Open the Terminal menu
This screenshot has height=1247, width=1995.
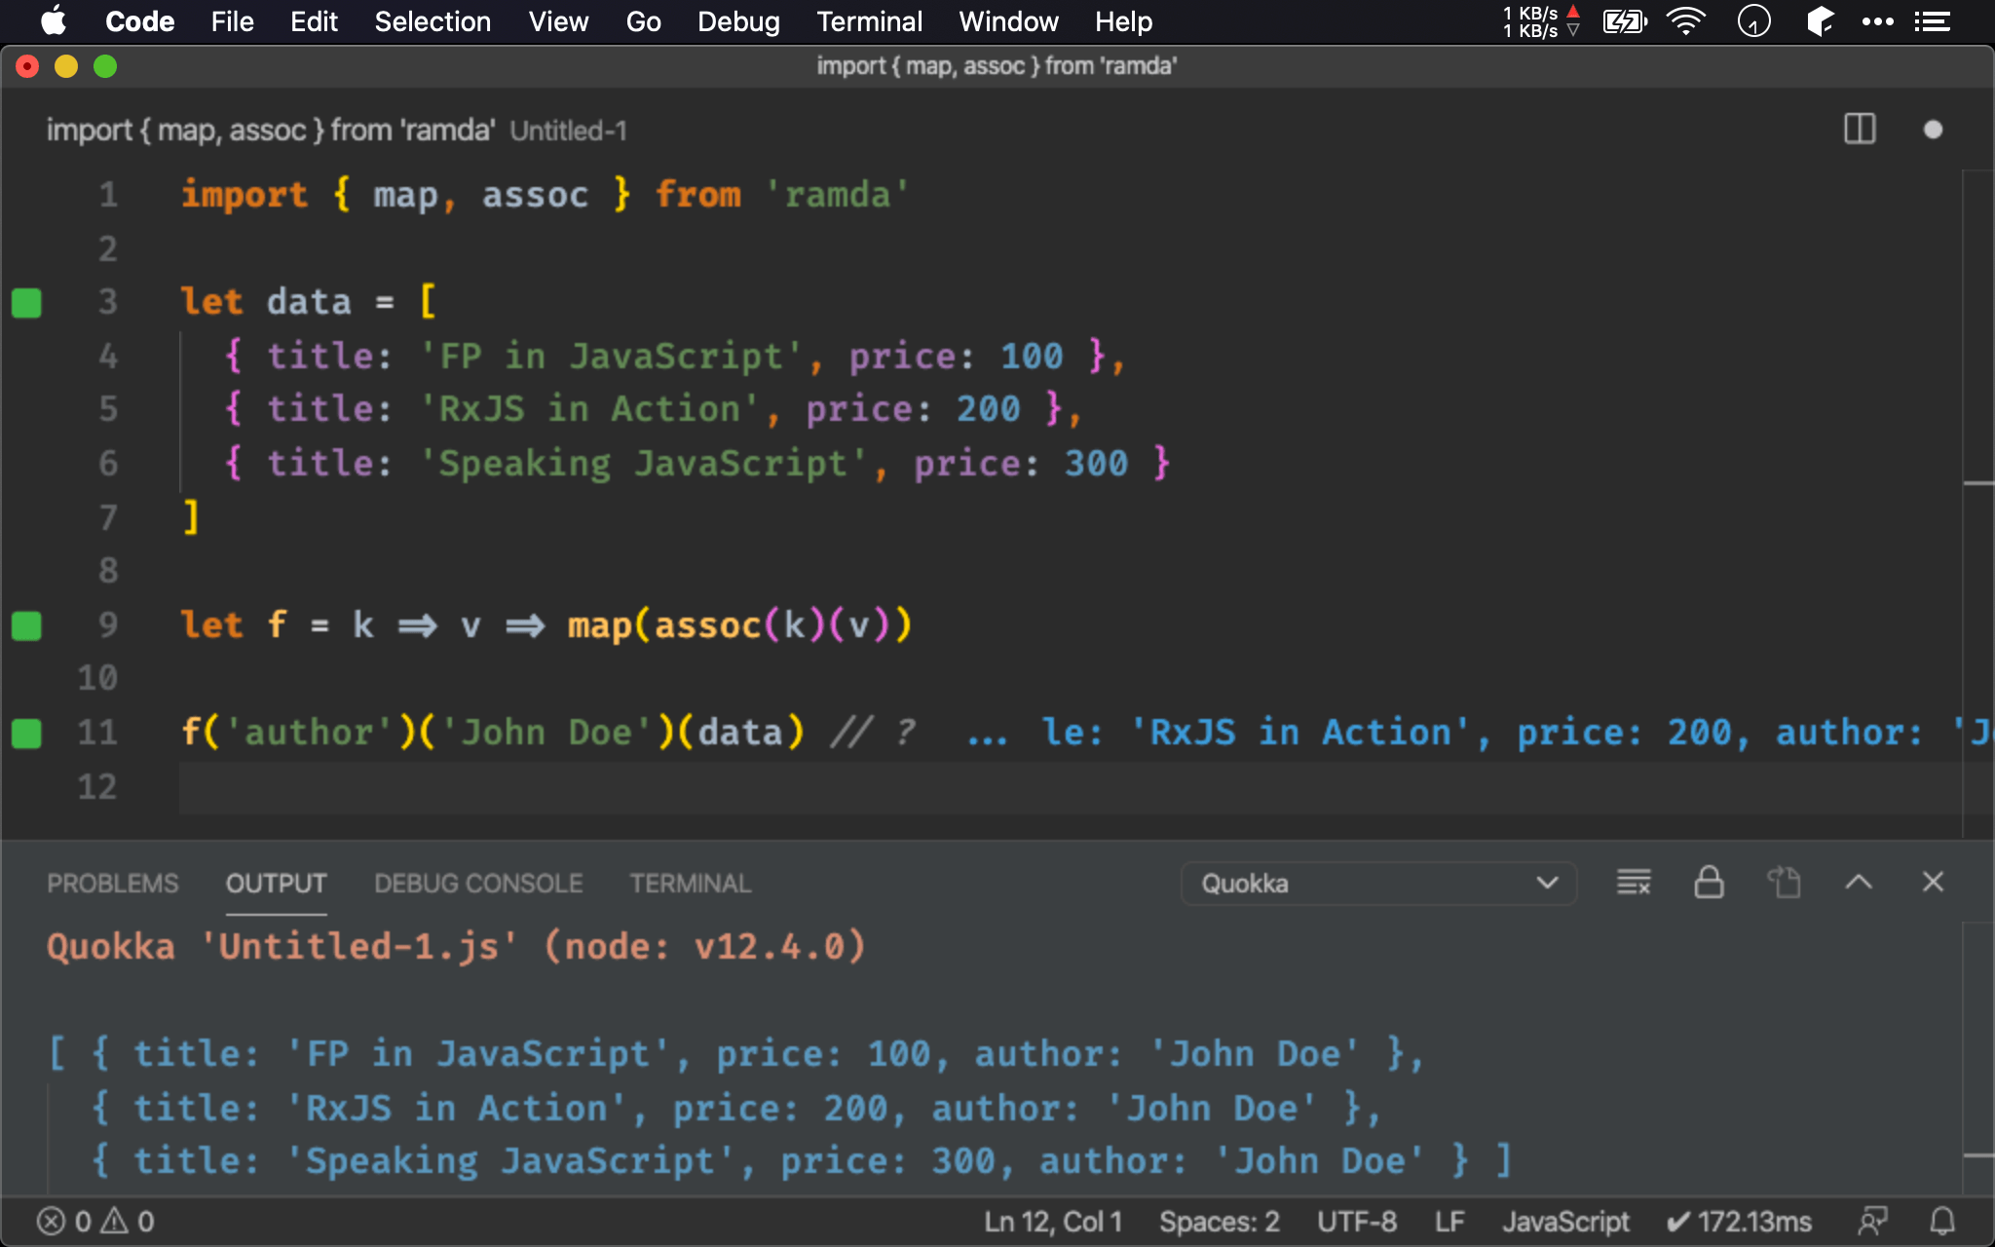[x=869, y=21]
